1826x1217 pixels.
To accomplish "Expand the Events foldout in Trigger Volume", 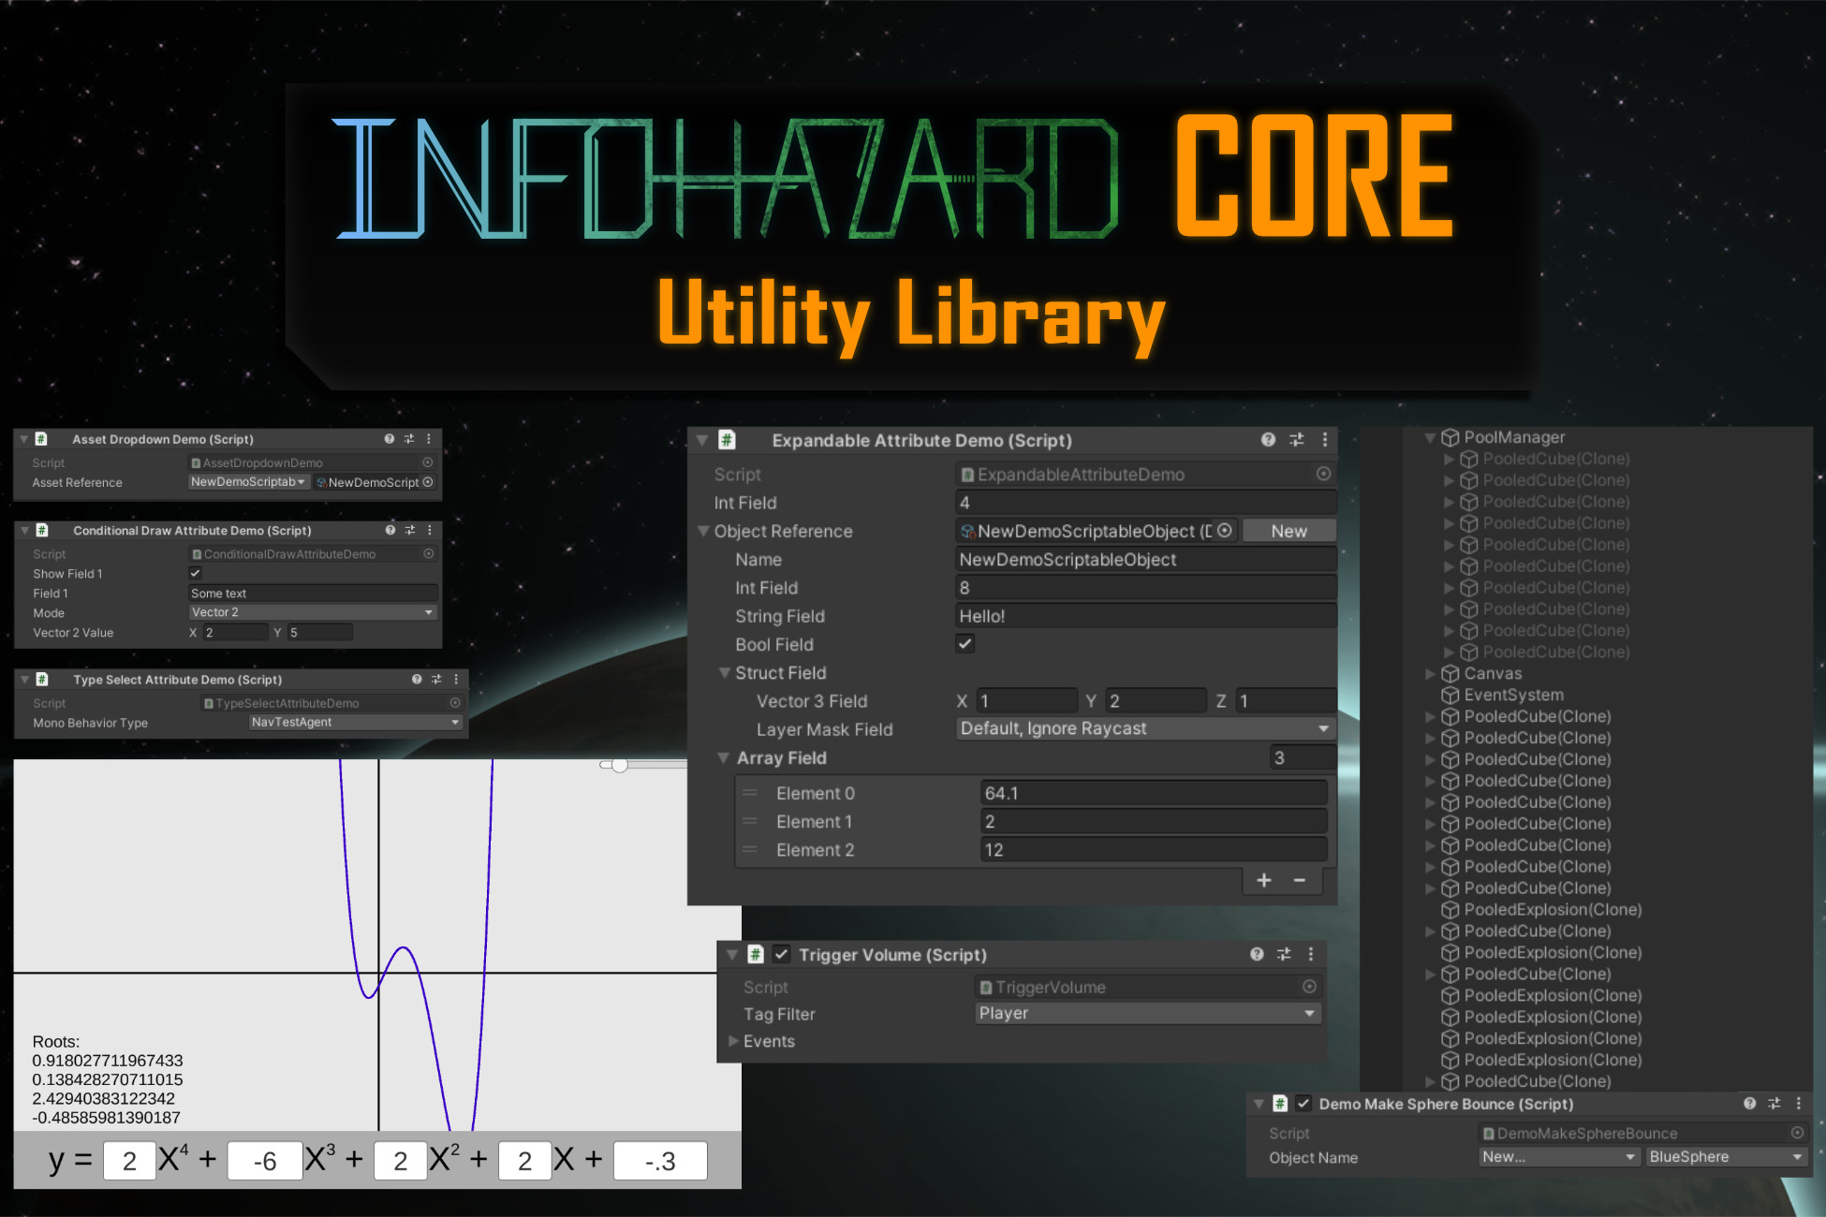I will coord(734,1041).
